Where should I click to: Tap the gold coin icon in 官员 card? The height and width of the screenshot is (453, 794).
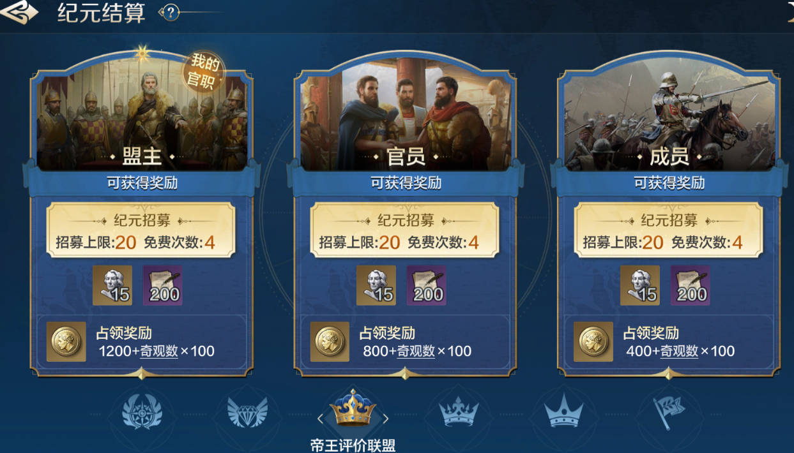[330, 341]
